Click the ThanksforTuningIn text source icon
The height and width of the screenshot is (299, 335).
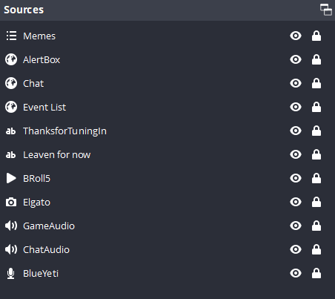pos(10,131)
